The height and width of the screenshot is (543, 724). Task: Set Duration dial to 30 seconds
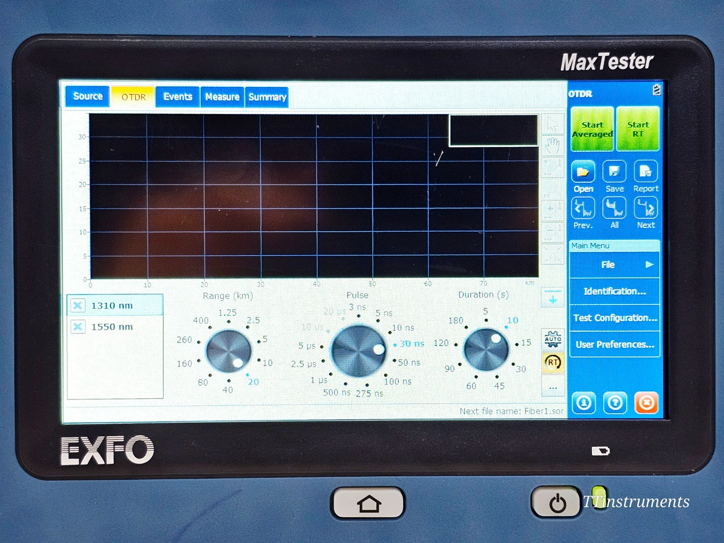[x=521, y=369]
